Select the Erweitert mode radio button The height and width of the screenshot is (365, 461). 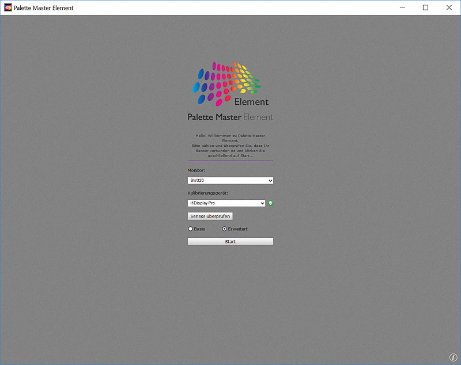[224, 229]
